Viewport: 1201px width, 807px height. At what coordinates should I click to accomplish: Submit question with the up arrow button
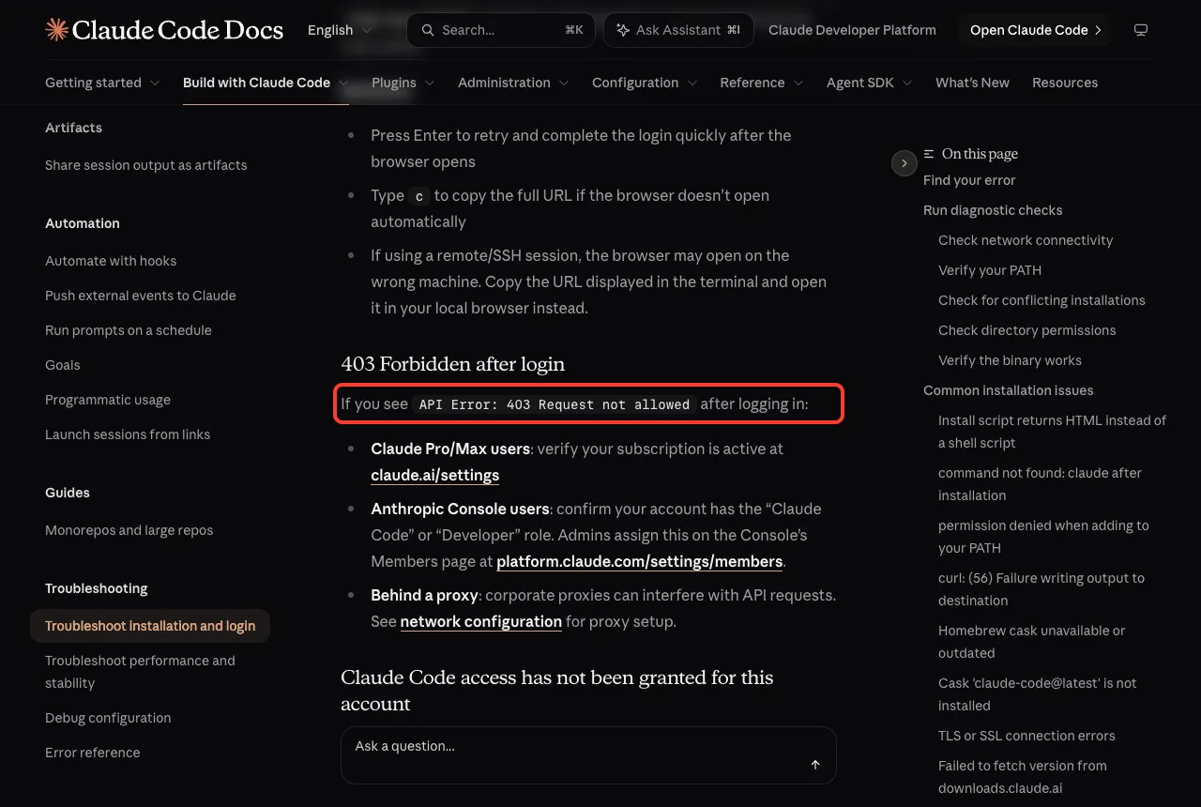[815, 765]
